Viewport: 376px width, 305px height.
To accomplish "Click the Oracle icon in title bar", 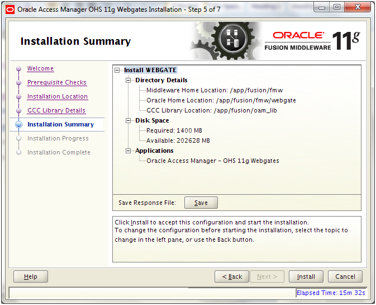I will [10, 10].
